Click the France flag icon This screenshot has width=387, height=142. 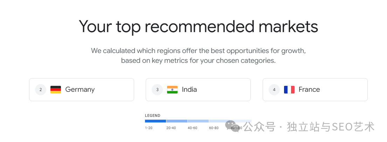289,90
